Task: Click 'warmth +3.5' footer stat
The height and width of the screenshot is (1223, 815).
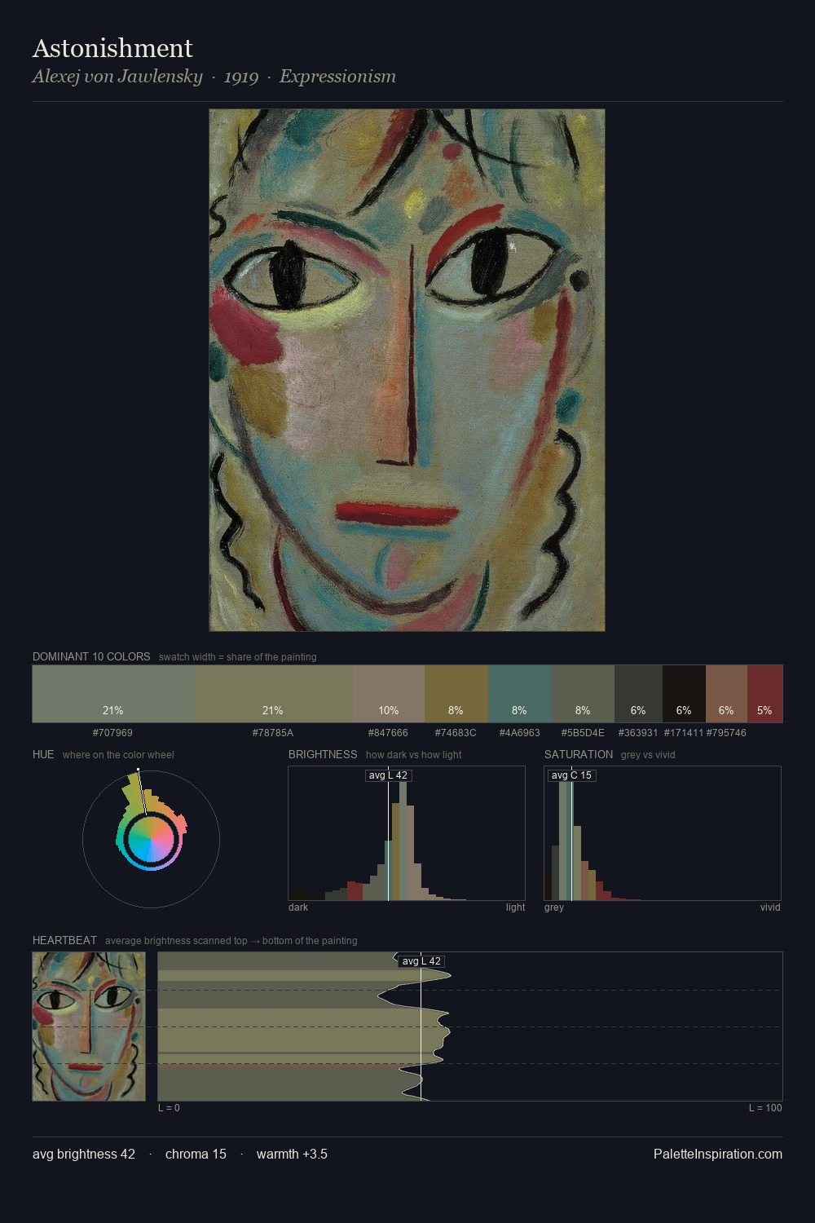Action: pyautogui.click(x=292, y=1154)
